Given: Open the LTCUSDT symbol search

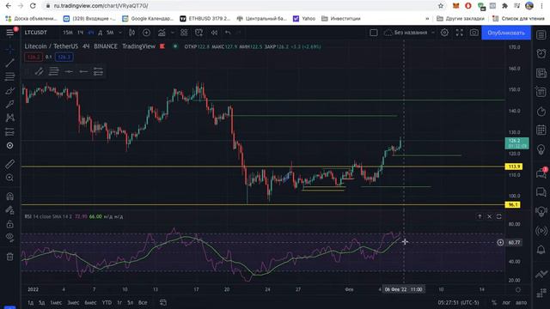Looking at the screenshot, I should click(x=36, y=33).
